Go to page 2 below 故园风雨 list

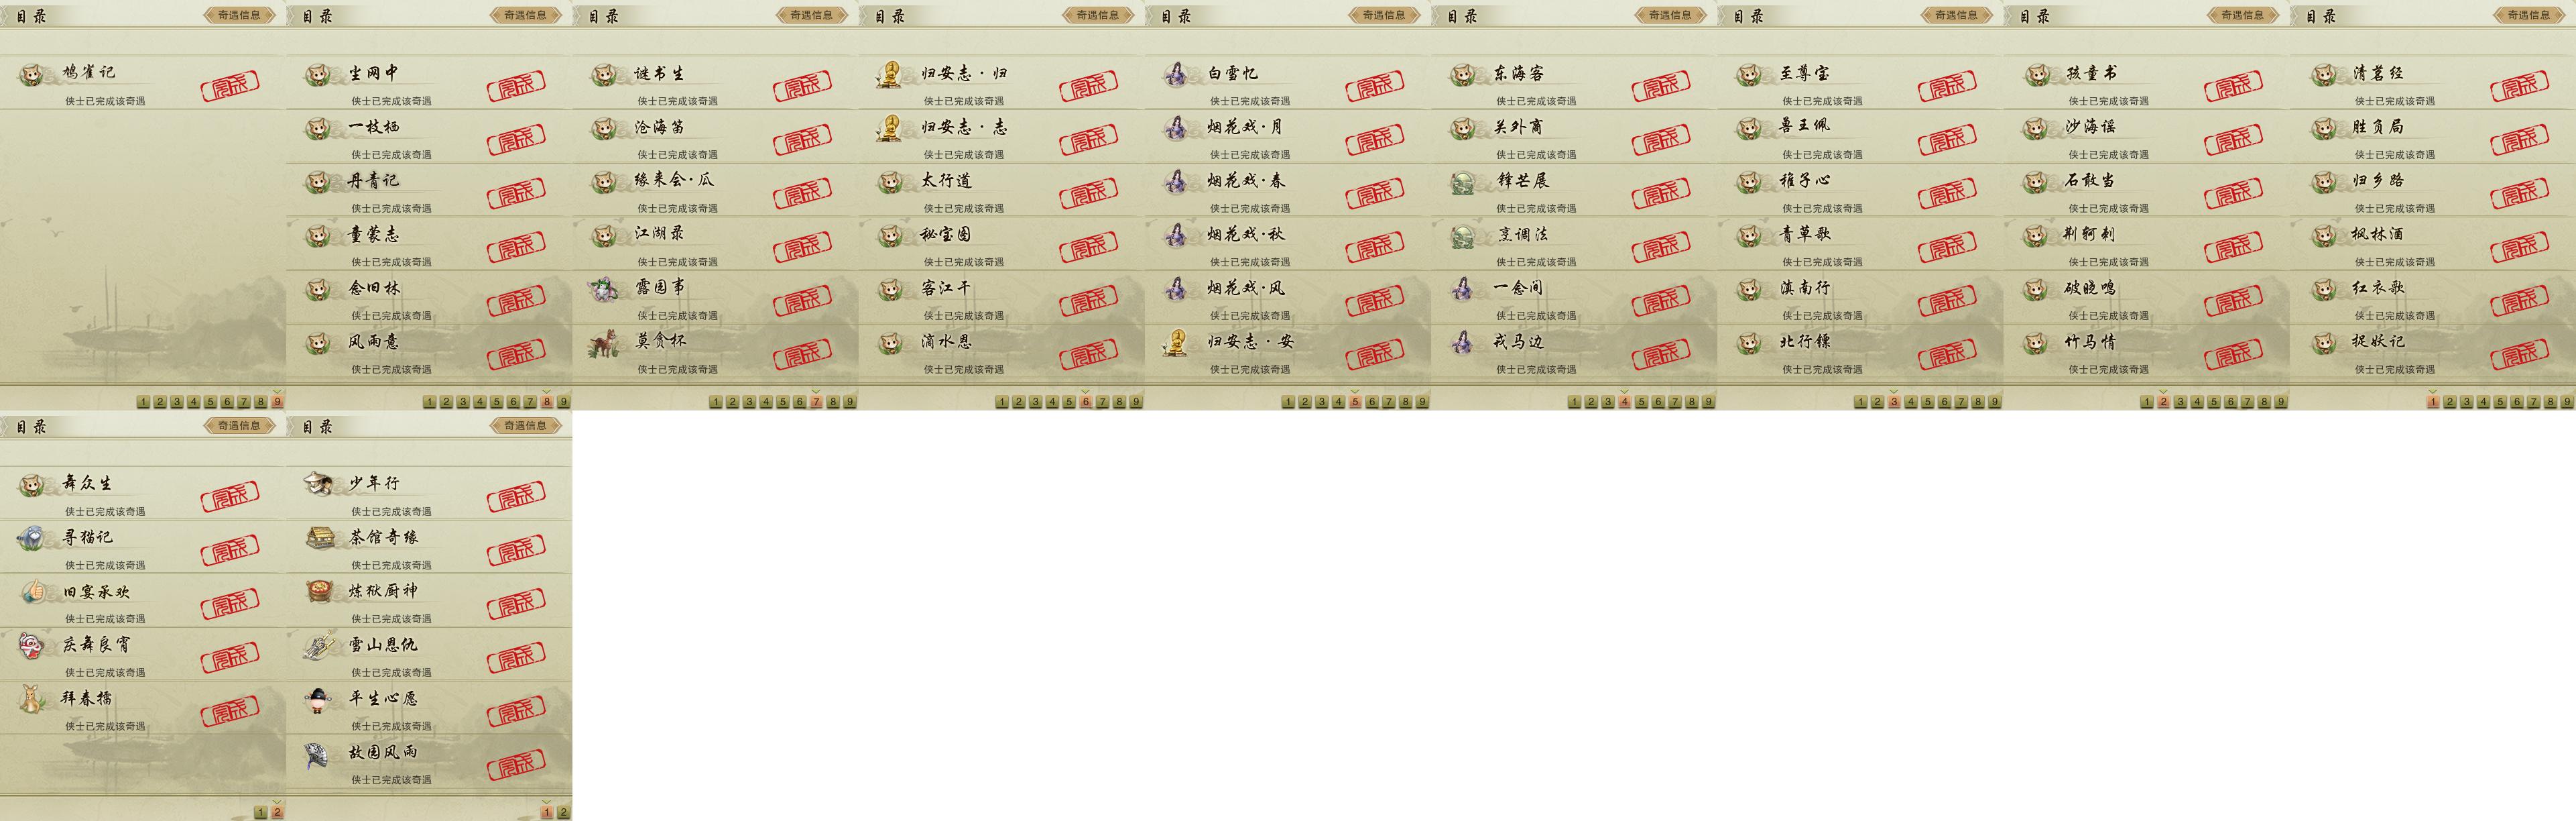coord(563,812)
